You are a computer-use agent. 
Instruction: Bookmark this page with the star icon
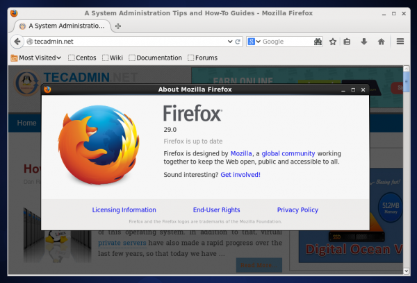[333, 42]
